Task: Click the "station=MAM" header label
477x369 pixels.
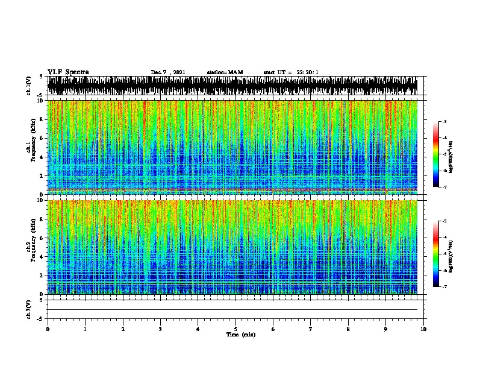Action: point(225,72)
